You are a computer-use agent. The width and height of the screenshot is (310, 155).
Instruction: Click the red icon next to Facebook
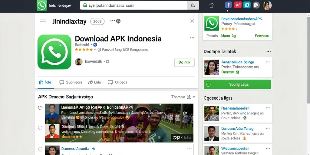tap(238, 5)
